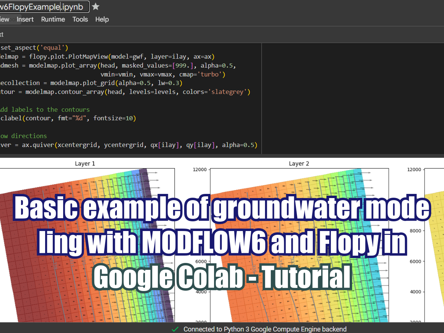Open the Insert menu
Screen dimensions: 444x333
tap(25, 19)
